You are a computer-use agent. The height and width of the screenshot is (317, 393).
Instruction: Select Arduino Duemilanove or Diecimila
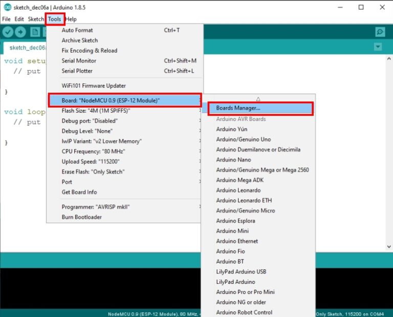(x=258, y=150)
